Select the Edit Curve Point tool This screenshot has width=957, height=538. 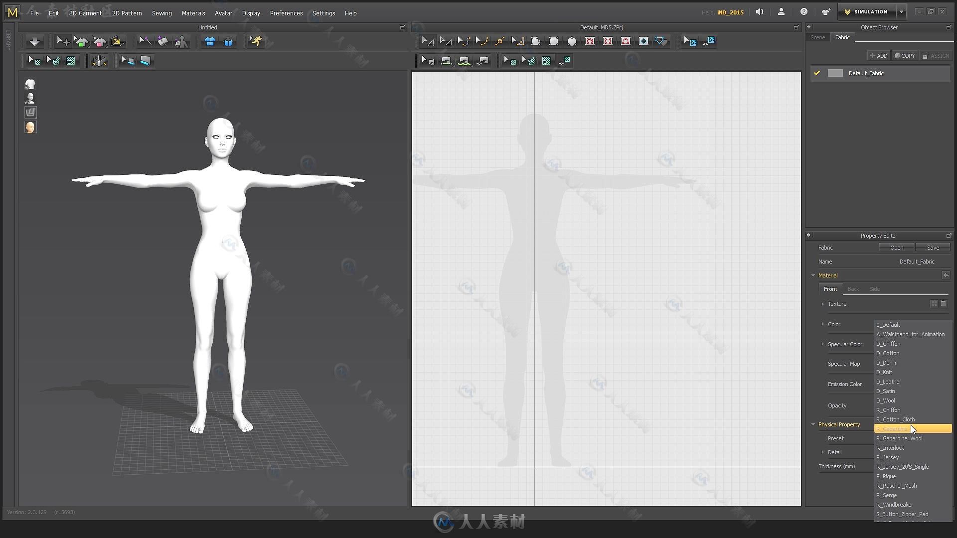(x=481, y=41)
